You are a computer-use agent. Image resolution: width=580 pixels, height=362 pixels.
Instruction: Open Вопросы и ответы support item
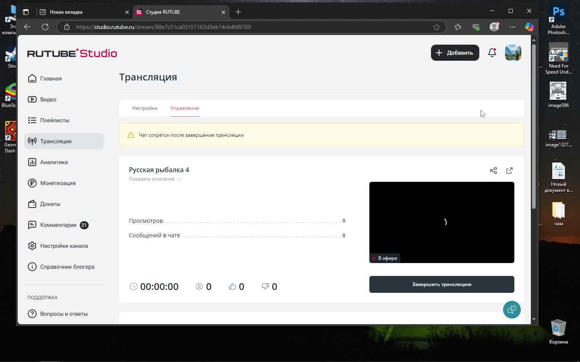coord(64,314)
